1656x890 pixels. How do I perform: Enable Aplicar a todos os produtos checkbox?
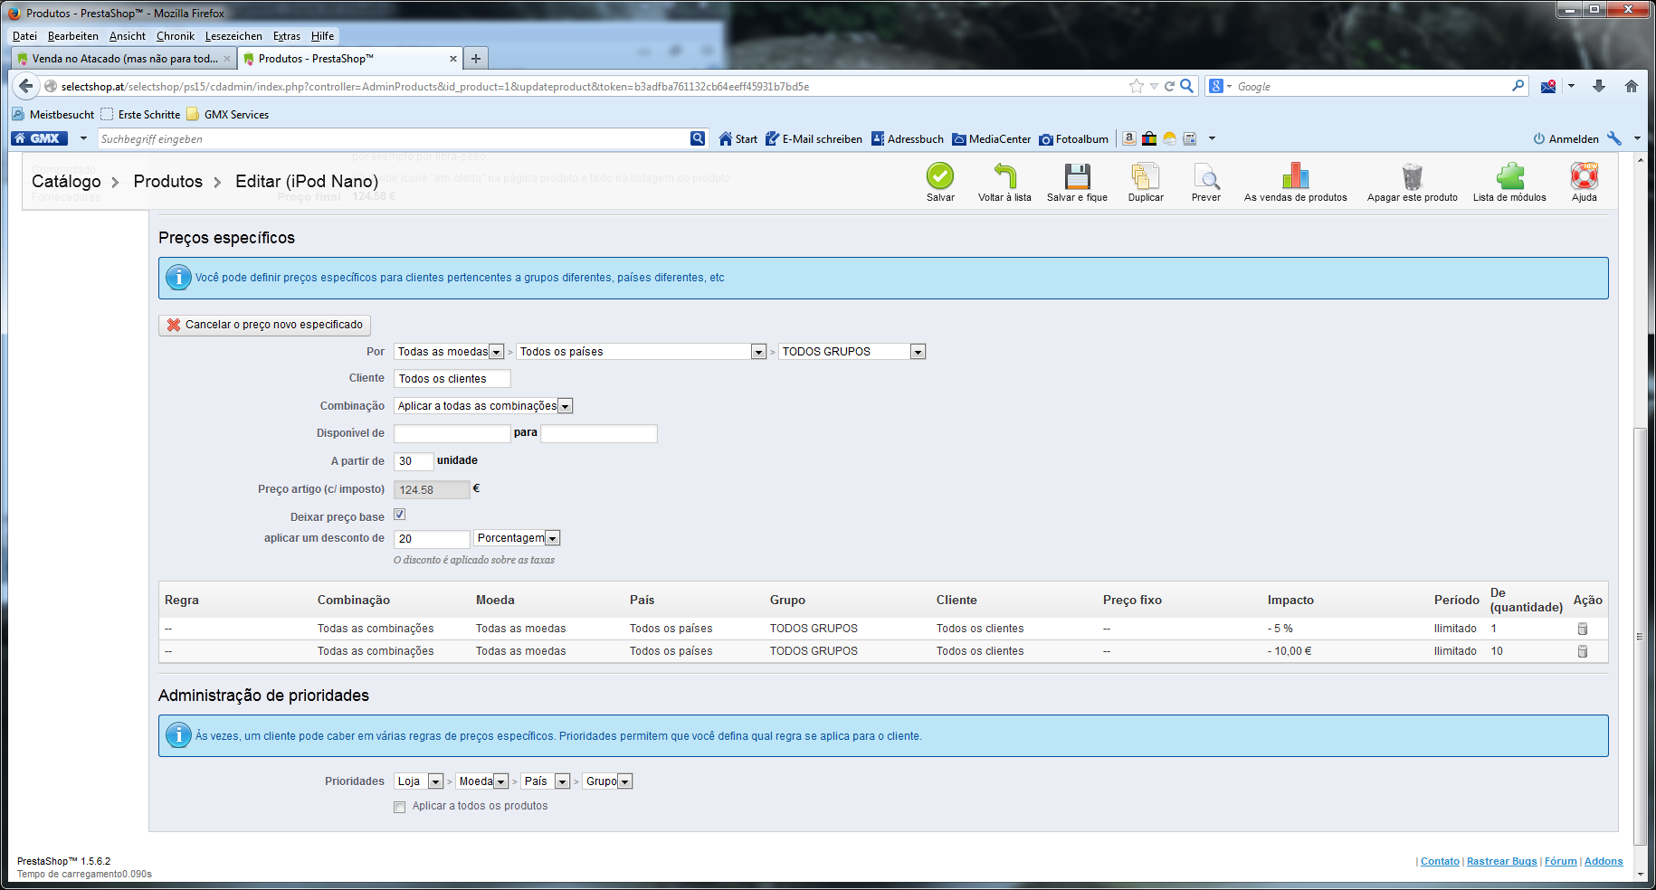click(399, 807)
